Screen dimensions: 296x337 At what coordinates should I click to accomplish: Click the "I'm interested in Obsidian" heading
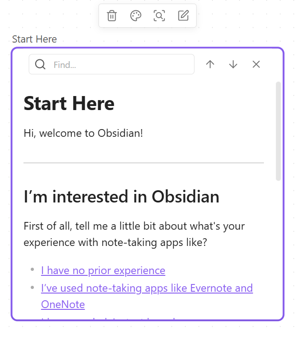121,197
